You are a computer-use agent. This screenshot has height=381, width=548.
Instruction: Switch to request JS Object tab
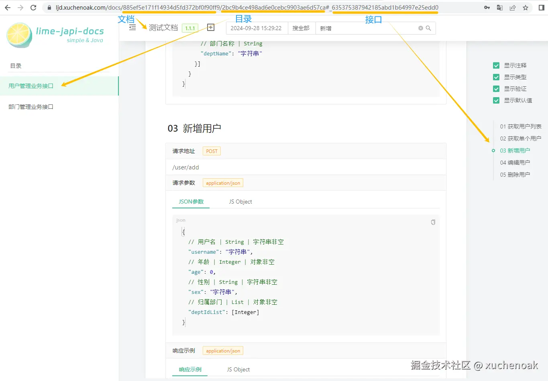(x=240, y=202)
